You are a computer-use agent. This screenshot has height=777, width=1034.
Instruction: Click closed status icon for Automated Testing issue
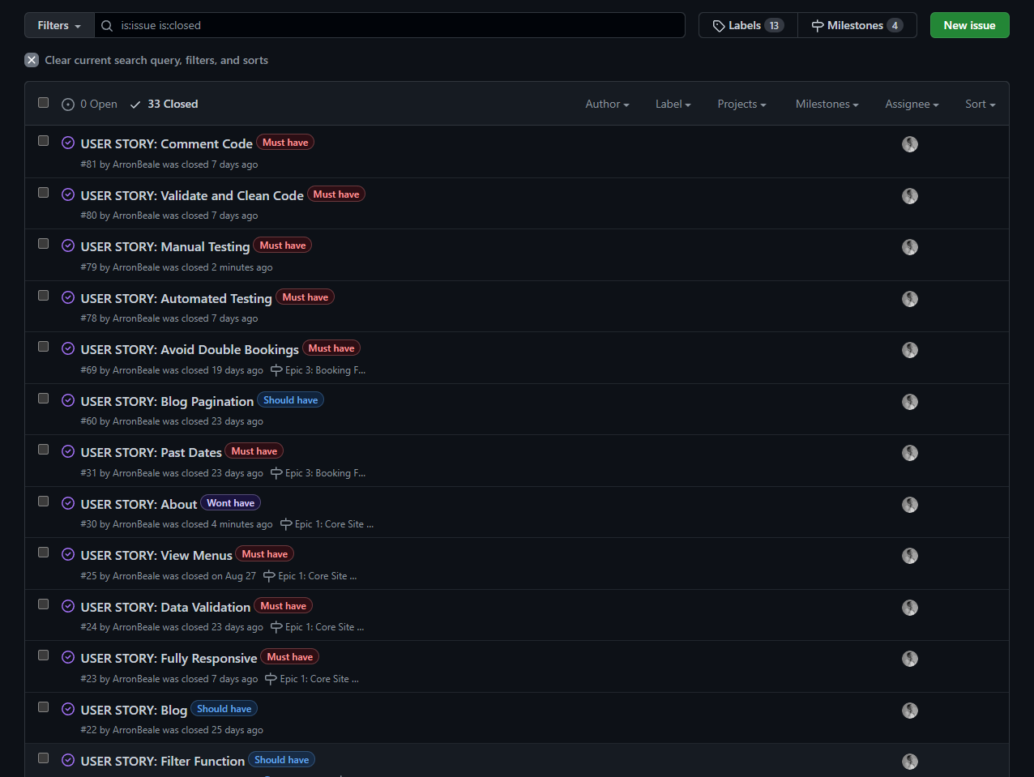point(68,298)
